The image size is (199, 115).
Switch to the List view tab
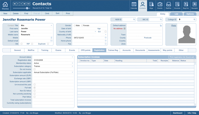coord(176,14)
